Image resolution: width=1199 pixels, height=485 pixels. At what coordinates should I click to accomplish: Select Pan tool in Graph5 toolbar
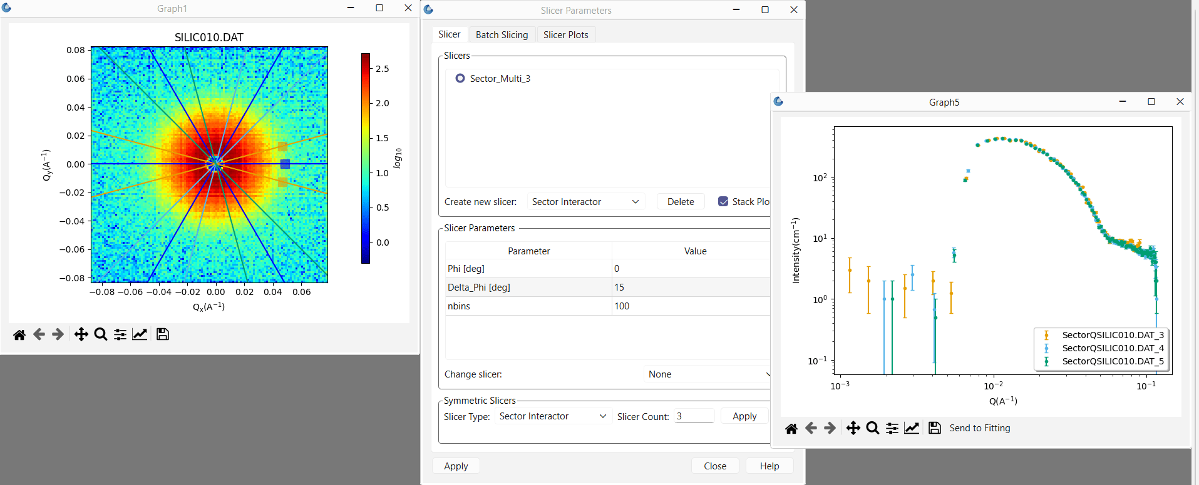853,428
